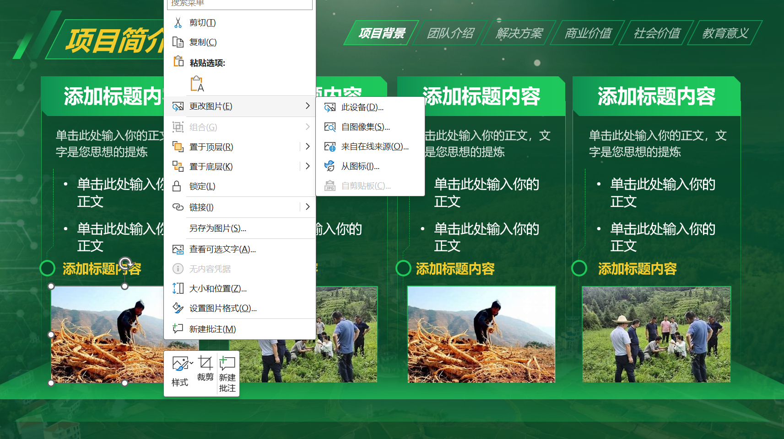Image resolution: width=784 pixels, height=439 pixels.
Task: Expand the 置于顶层 submenu arrow
Action: point(308,146)
